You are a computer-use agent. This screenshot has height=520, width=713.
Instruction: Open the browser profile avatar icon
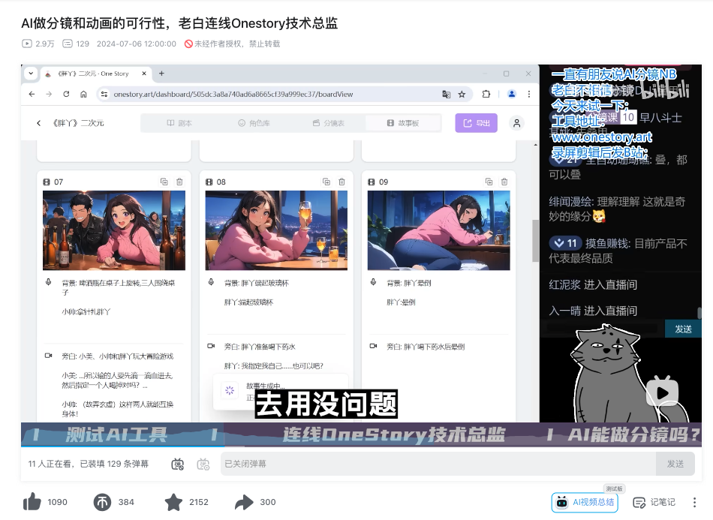512,94
